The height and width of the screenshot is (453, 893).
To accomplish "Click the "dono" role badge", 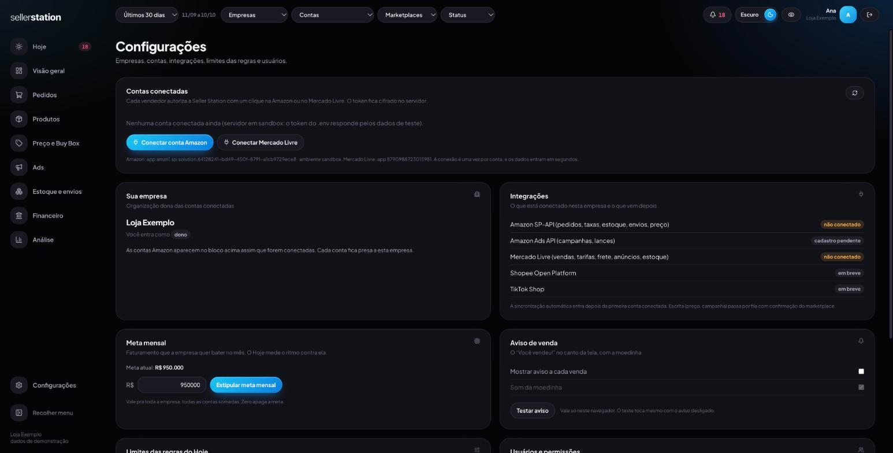I will click(181, 235).
